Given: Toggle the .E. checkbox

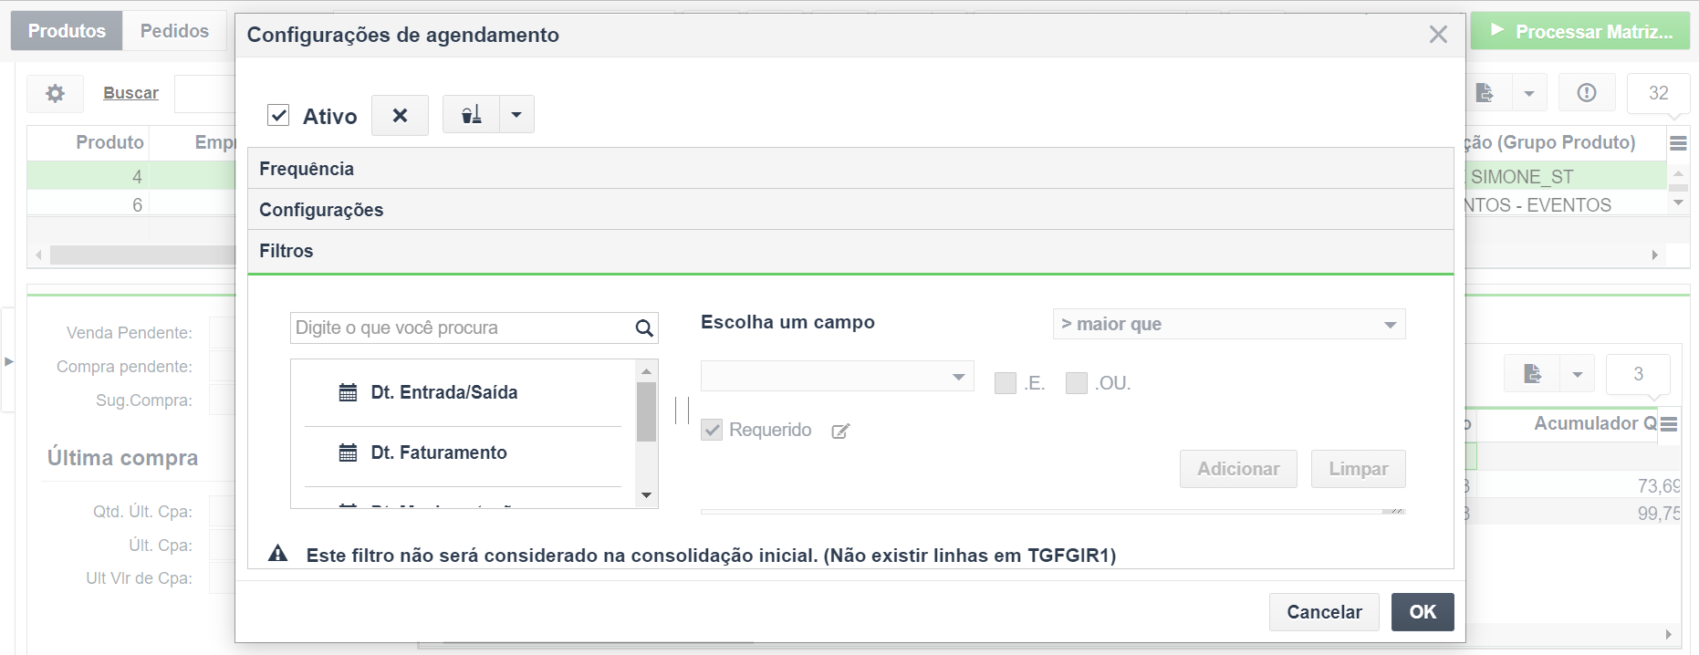Looking at the screenshot, I should pyautogui.click(x=1006, y=383).
